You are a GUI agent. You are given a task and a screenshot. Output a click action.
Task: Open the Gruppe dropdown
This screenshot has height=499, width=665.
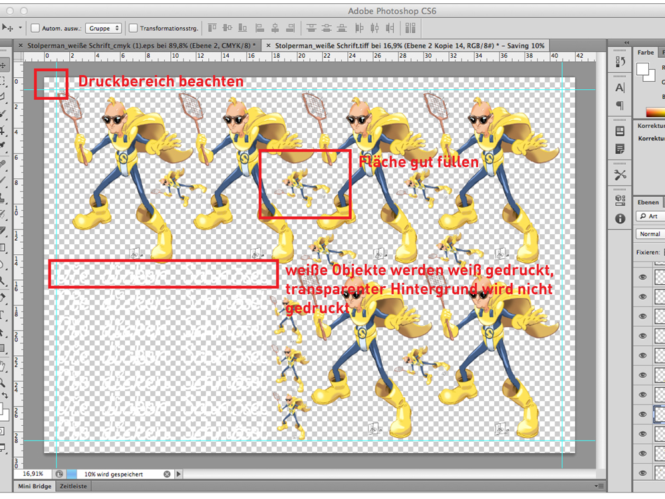tap(104, 28)
